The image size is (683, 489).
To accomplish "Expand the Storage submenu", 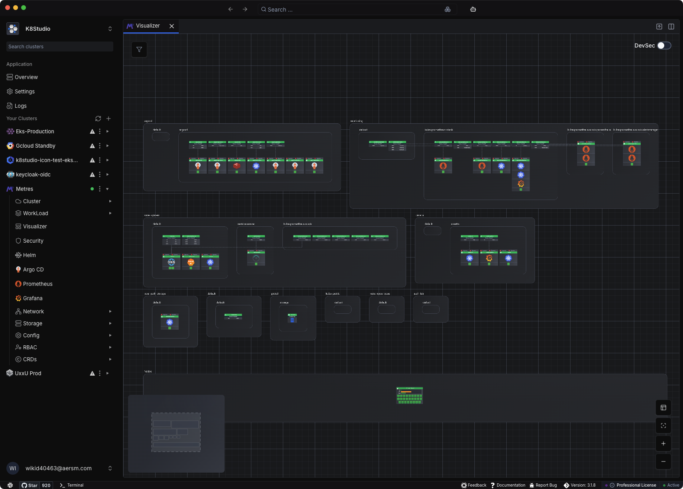I will pyautogui.click(x=110, y=323).
